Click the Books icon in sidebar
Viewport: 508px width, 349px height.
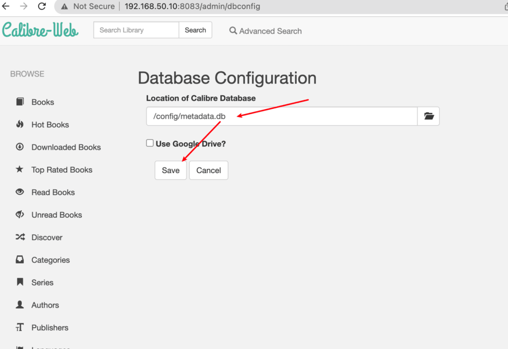pos(20,102)
